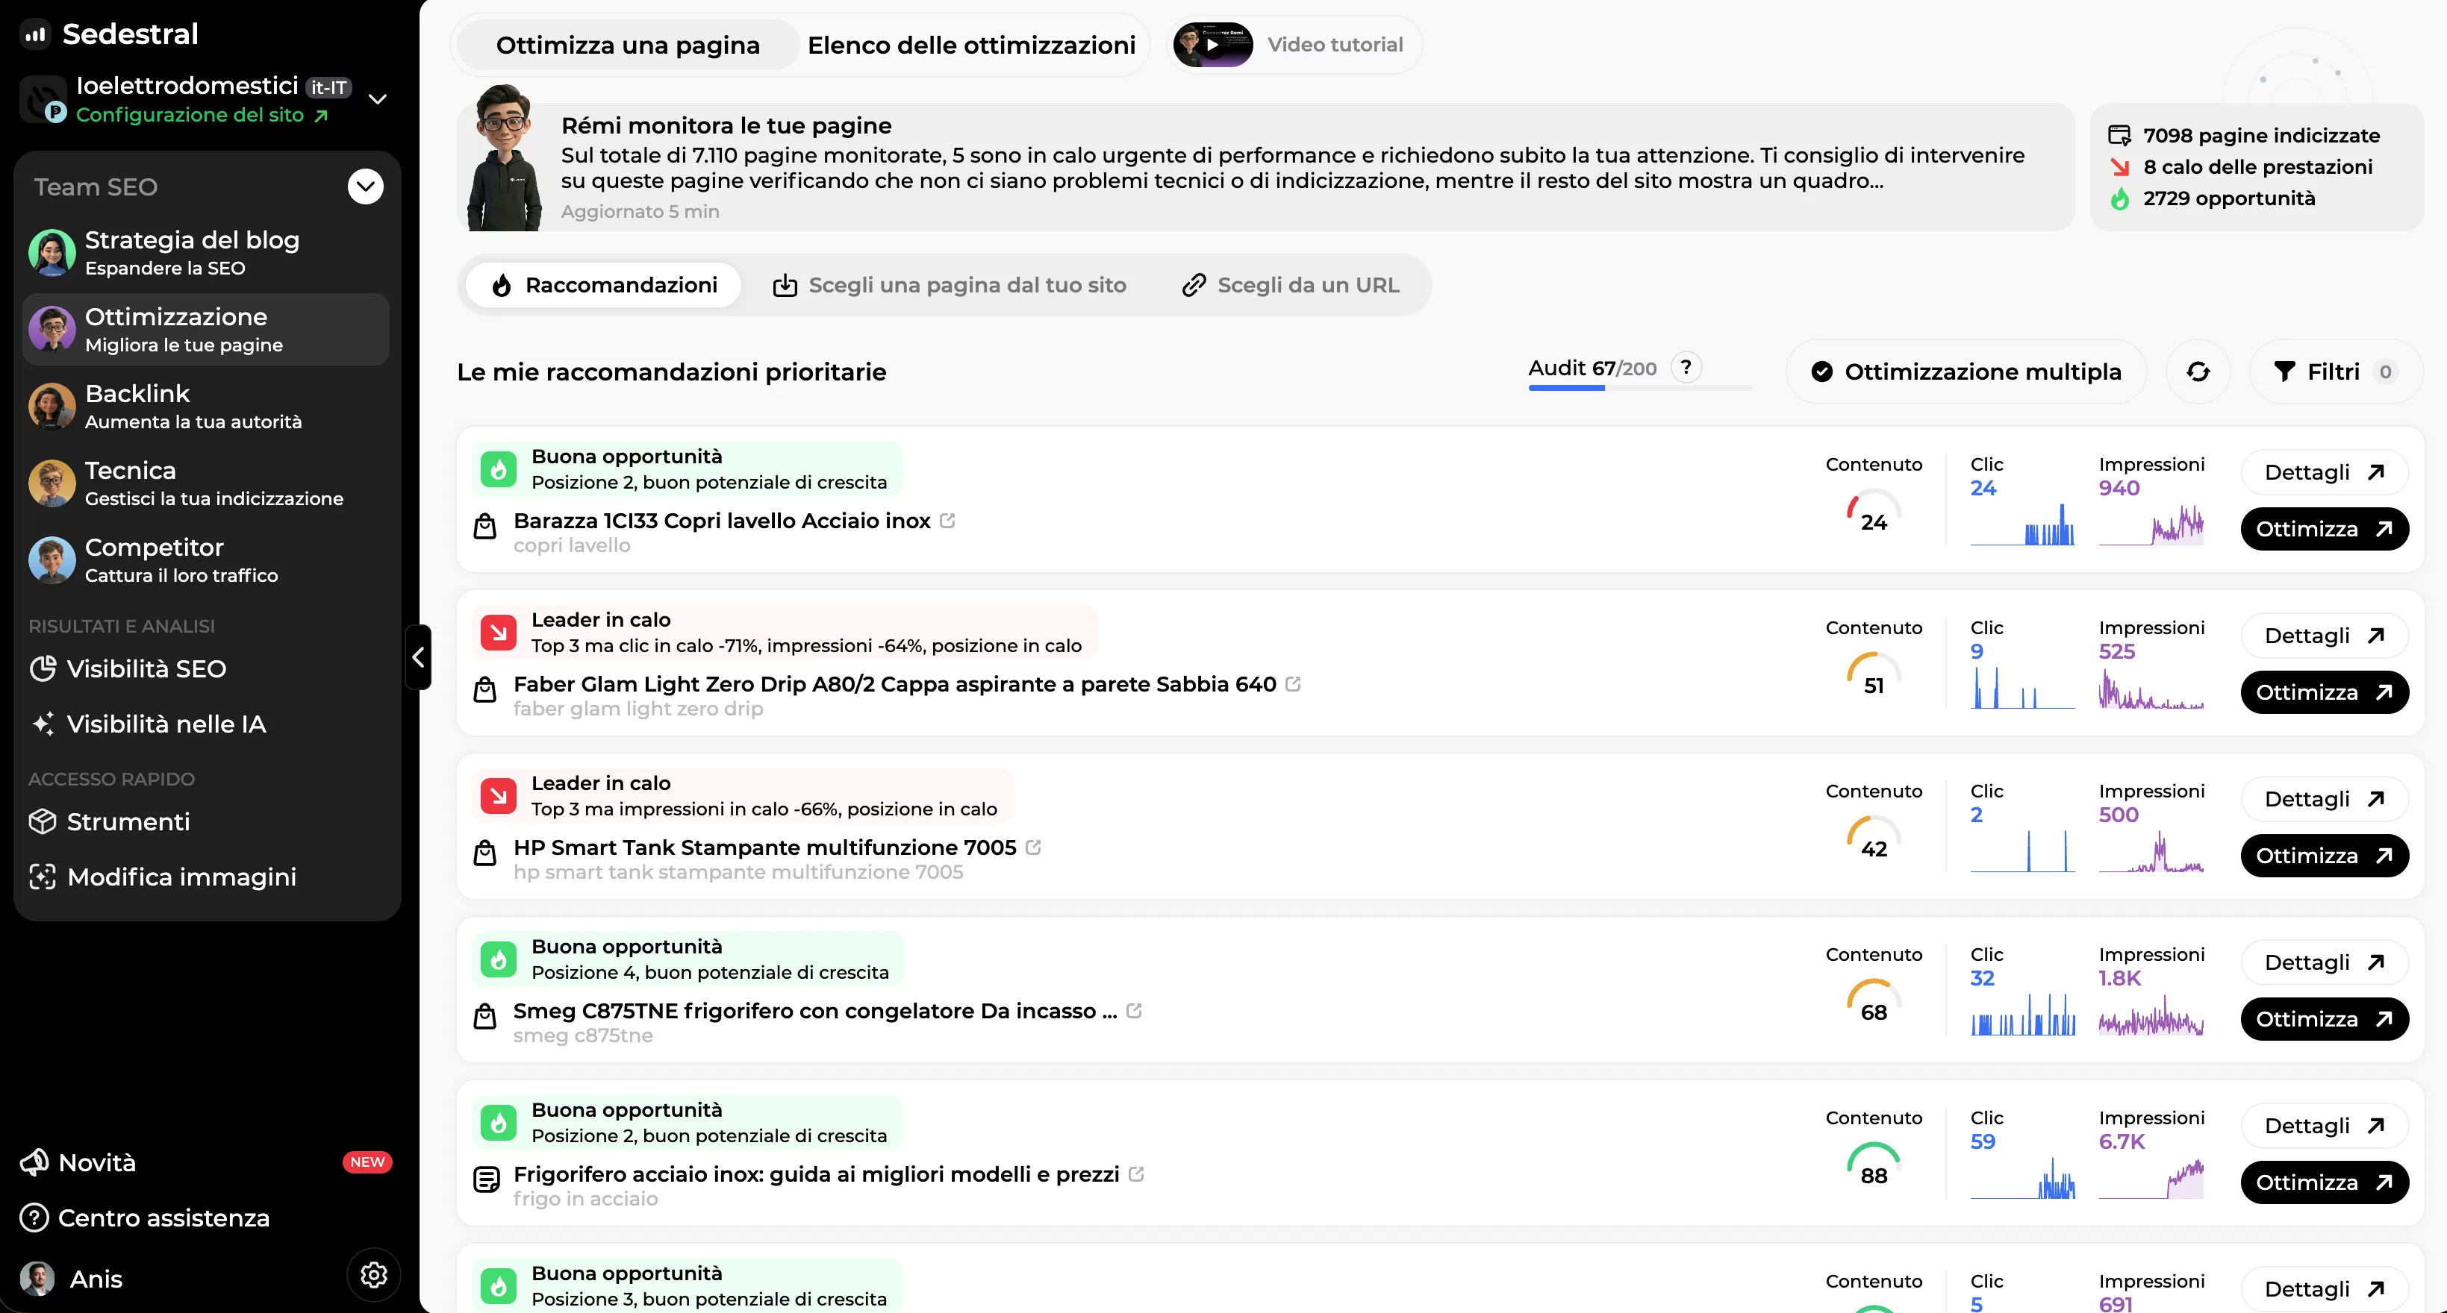Open Ottimizzazione in the sidebar
2447x1313 pixels.
206,330
